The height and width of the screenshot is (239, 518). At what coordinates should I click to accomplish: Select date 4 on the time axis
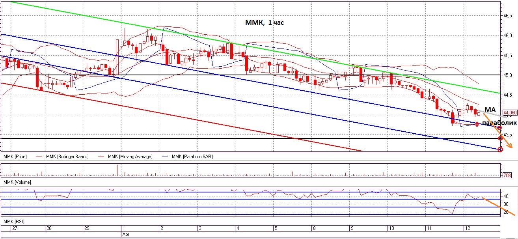click(238, 228)
